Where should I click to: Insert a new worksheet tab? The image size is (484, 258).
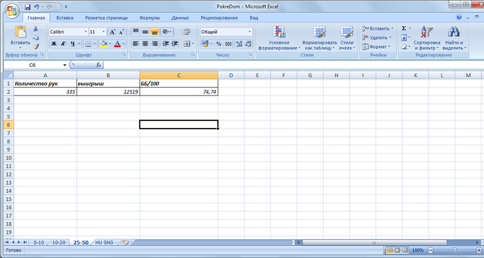coord(126,243)
